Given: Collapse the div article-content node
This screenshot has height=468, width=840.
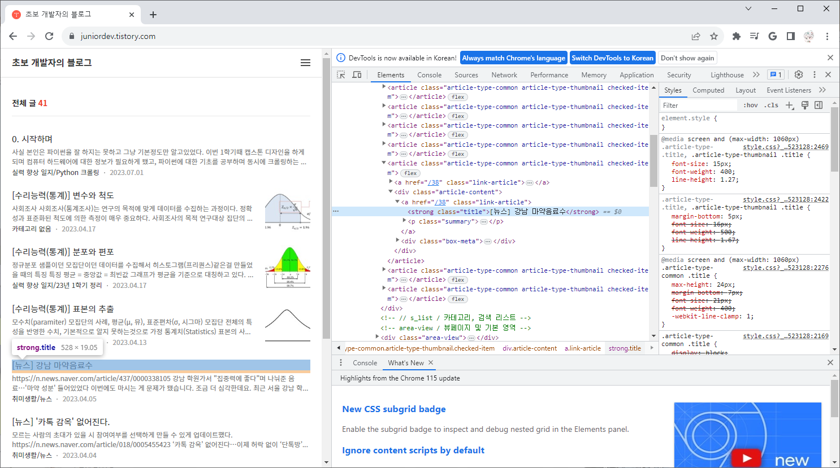Looking at the screenshot, I should point(391,191).
